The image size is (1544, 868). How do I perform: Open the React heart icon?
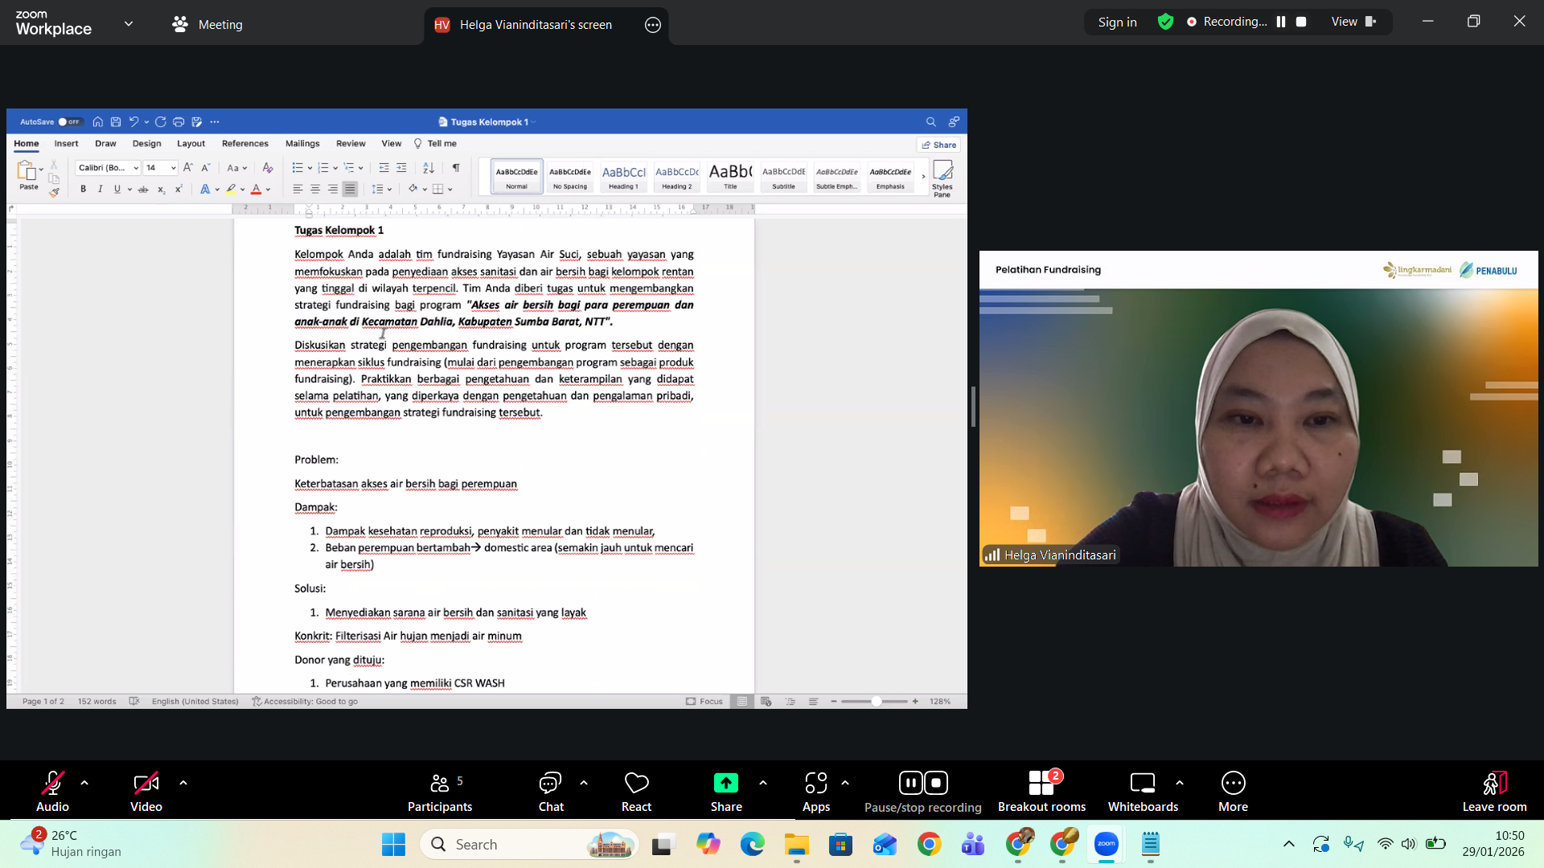tap(636, 791)
